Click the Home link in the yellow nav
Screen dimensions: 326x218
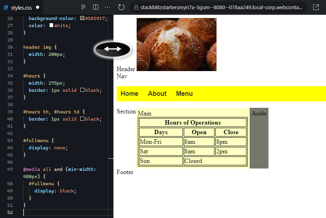(129, 94)
